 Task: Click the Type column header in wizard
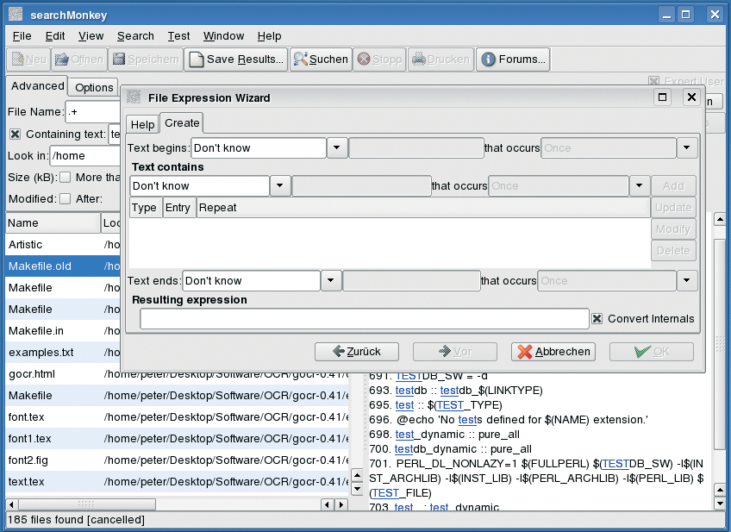146,208
